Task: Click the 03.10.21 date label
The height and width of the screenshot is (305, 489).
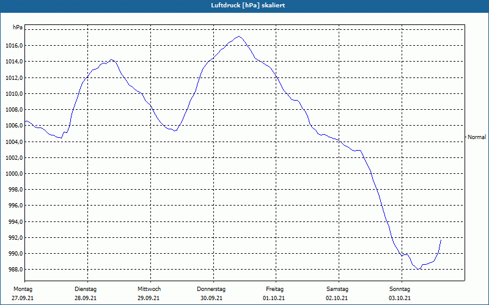Action: pos(400,298)
